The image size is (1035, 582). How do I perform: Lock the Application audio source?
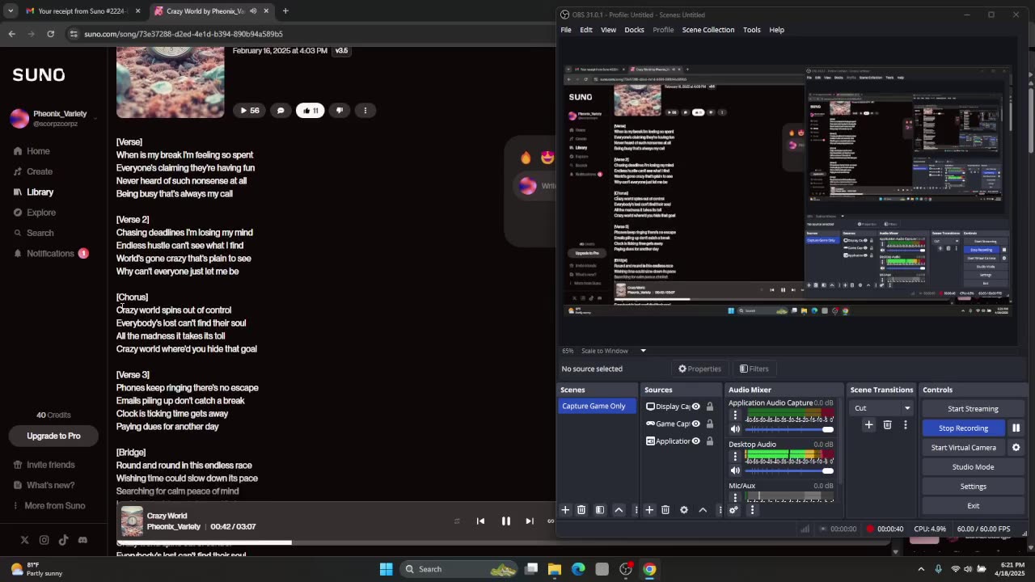710,441
